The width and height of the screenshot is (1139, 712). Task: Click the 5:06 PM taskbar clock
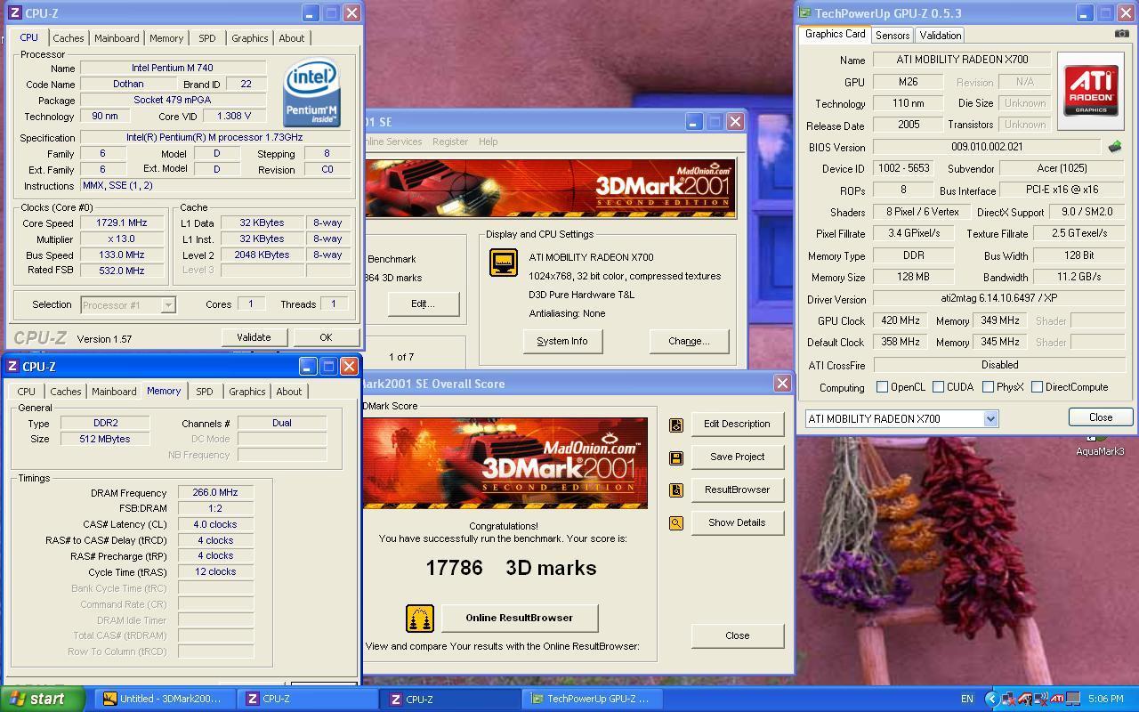point(1104,700)
